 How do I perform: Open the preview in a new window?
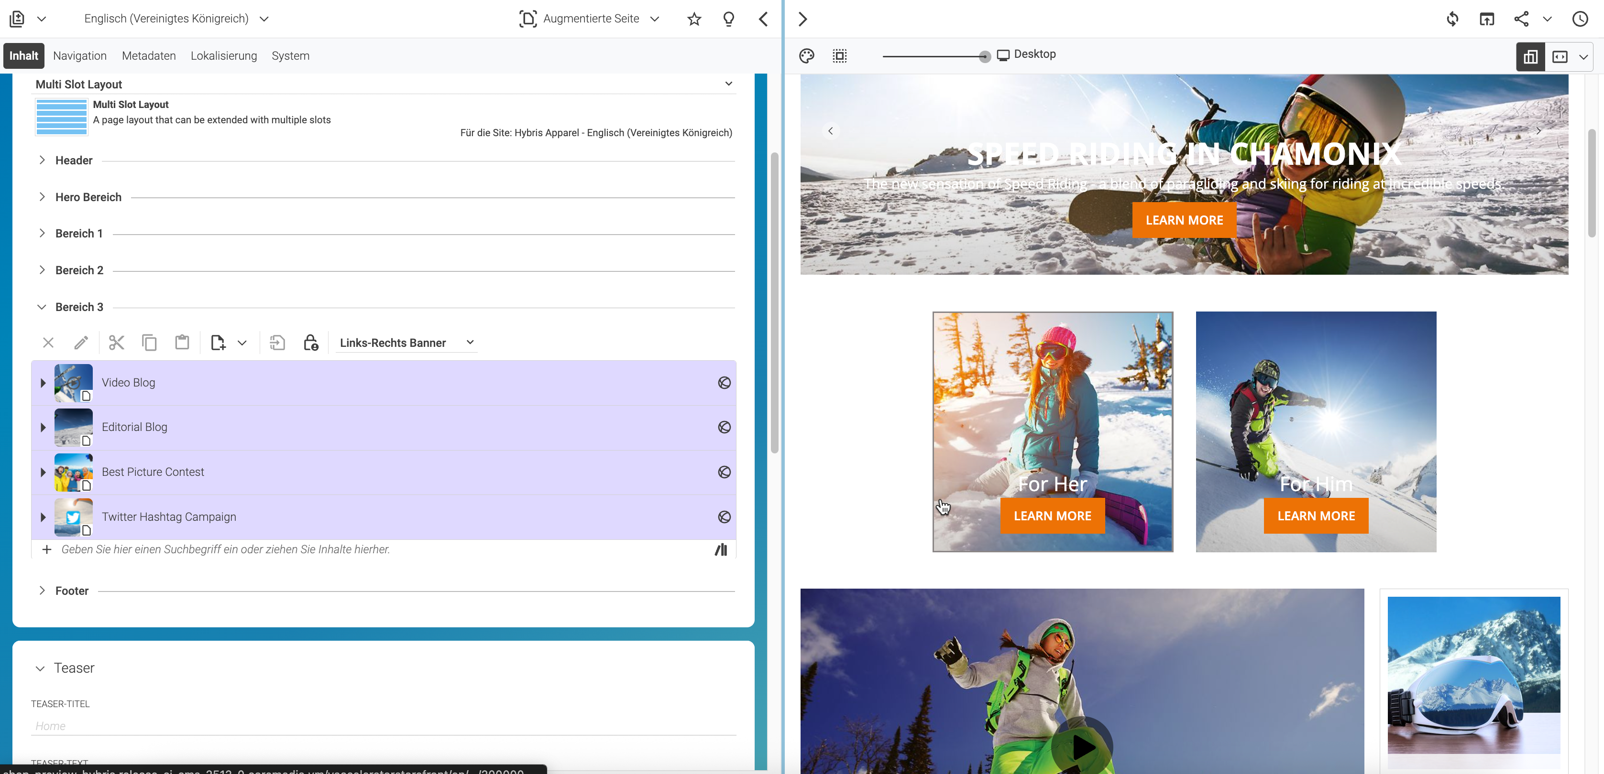click(x=1486, y=19)
